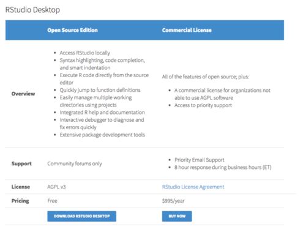Select the Open Source Edition column header
The height and width of the screenshot is (229, 306).
[72, 30]
